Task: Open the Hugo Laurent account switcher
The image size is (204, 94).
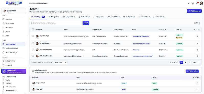Action: point(14,11)
